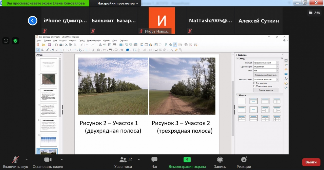This screenshot has height=170, width=324.
Task: Click the red Выйти leave button
Action: (x=311, y=162)
